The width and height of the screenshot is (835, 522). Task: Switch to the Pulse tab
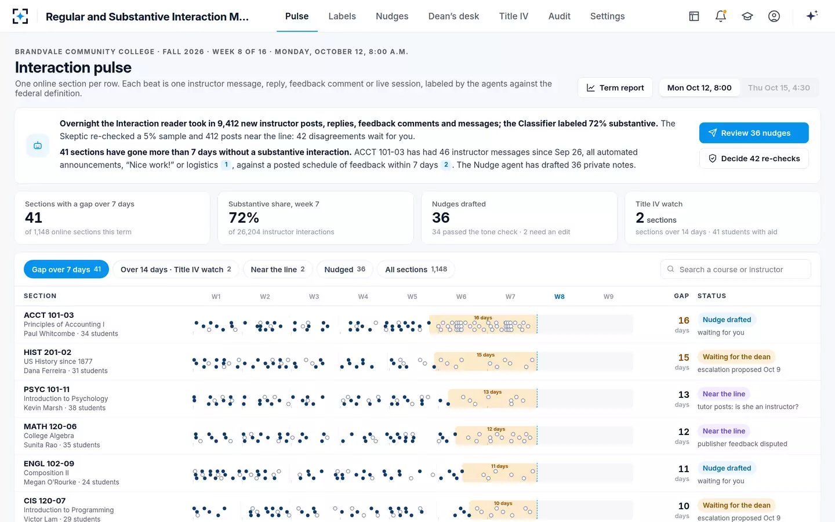tap(297, 16)
